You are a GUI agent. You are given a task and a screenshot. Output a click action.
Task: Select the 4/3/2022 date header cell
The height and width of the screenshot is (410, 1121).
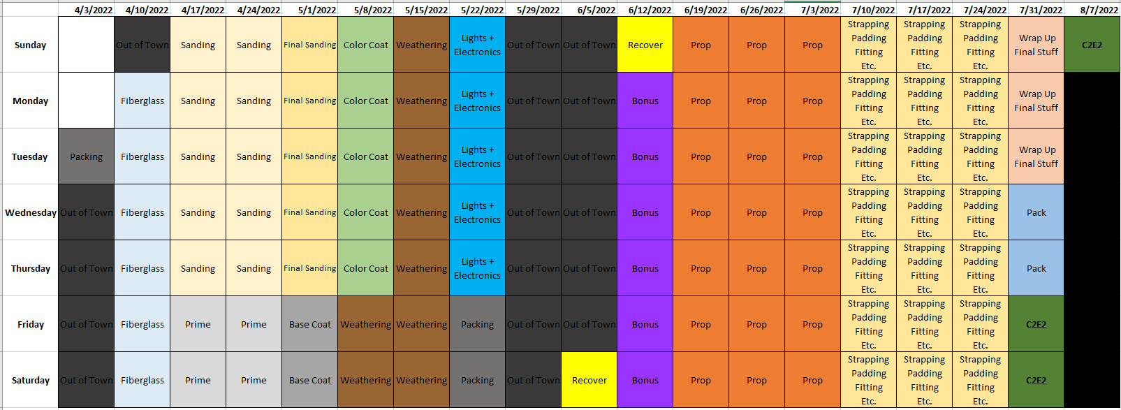pyautogui.click(x=86, y=10)
